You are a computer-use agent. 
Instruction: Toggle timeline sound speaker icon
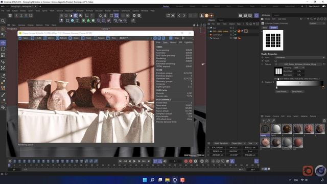click(165, 161)
